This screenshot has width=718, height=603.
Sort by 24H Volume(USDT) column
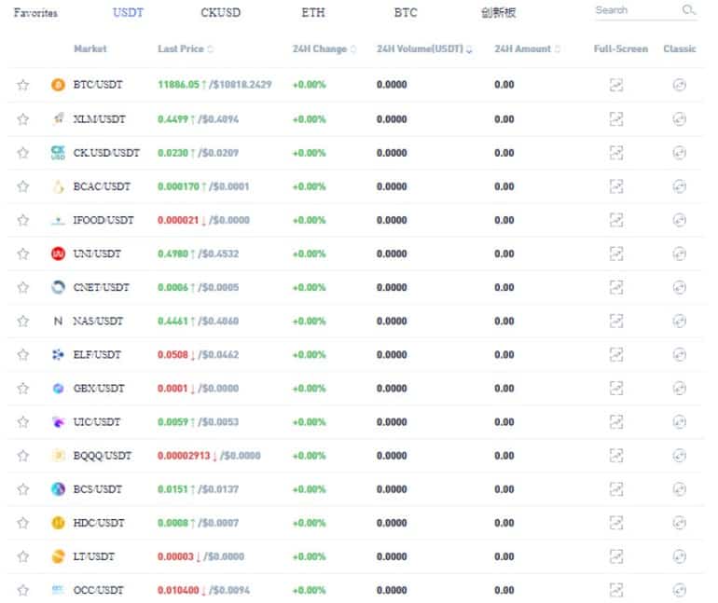[x=424, y=48]
